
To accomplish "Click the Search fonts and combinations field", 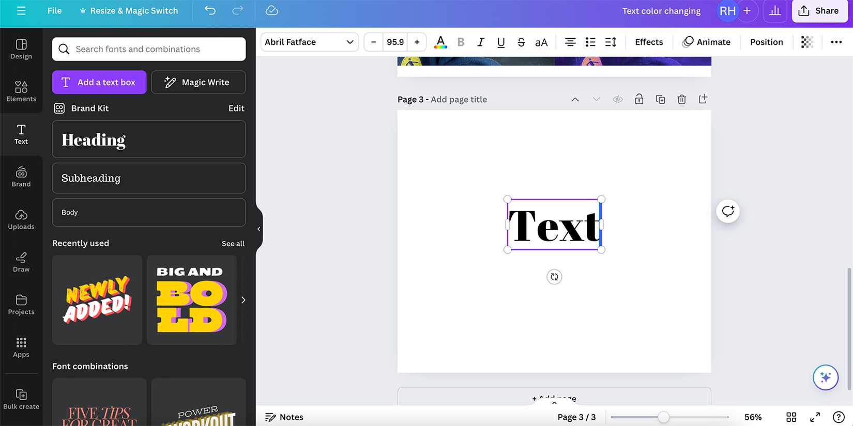I will 149,49.
